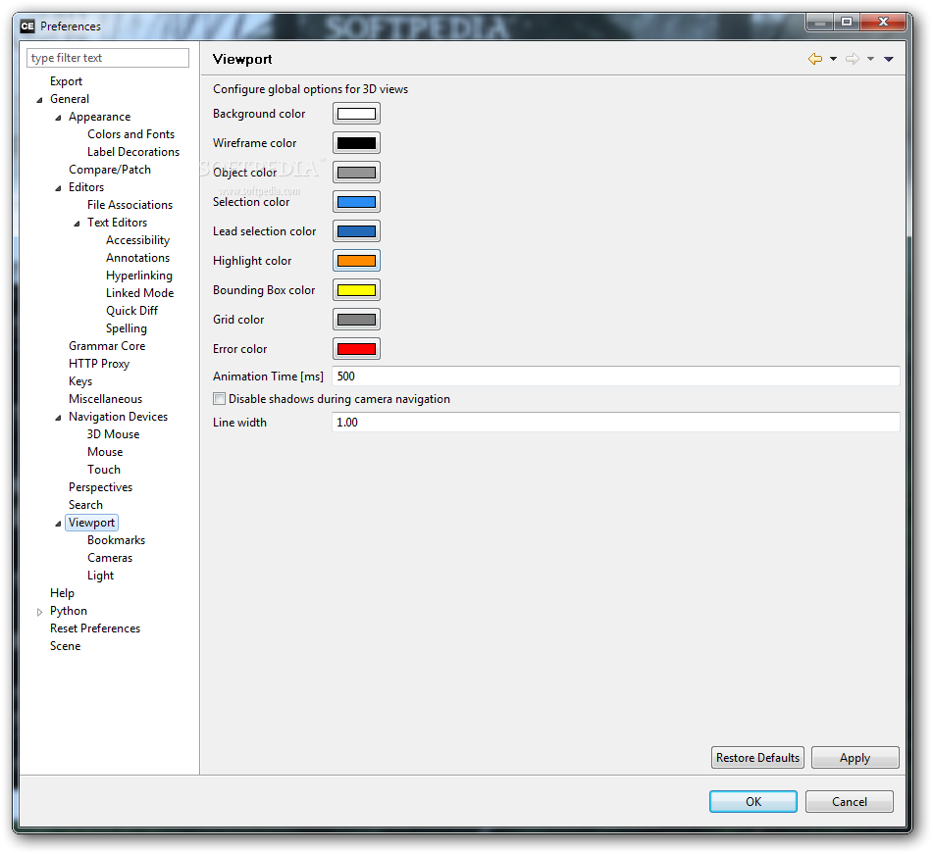Screen dimensions: 933x854
Task: Click the orange Highlight color swatch
Action: pos(356,261)
